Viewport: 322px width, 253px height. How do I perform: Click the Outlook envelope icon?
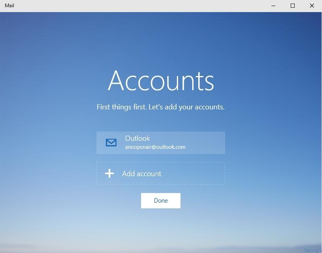click(x=111, y=142)
